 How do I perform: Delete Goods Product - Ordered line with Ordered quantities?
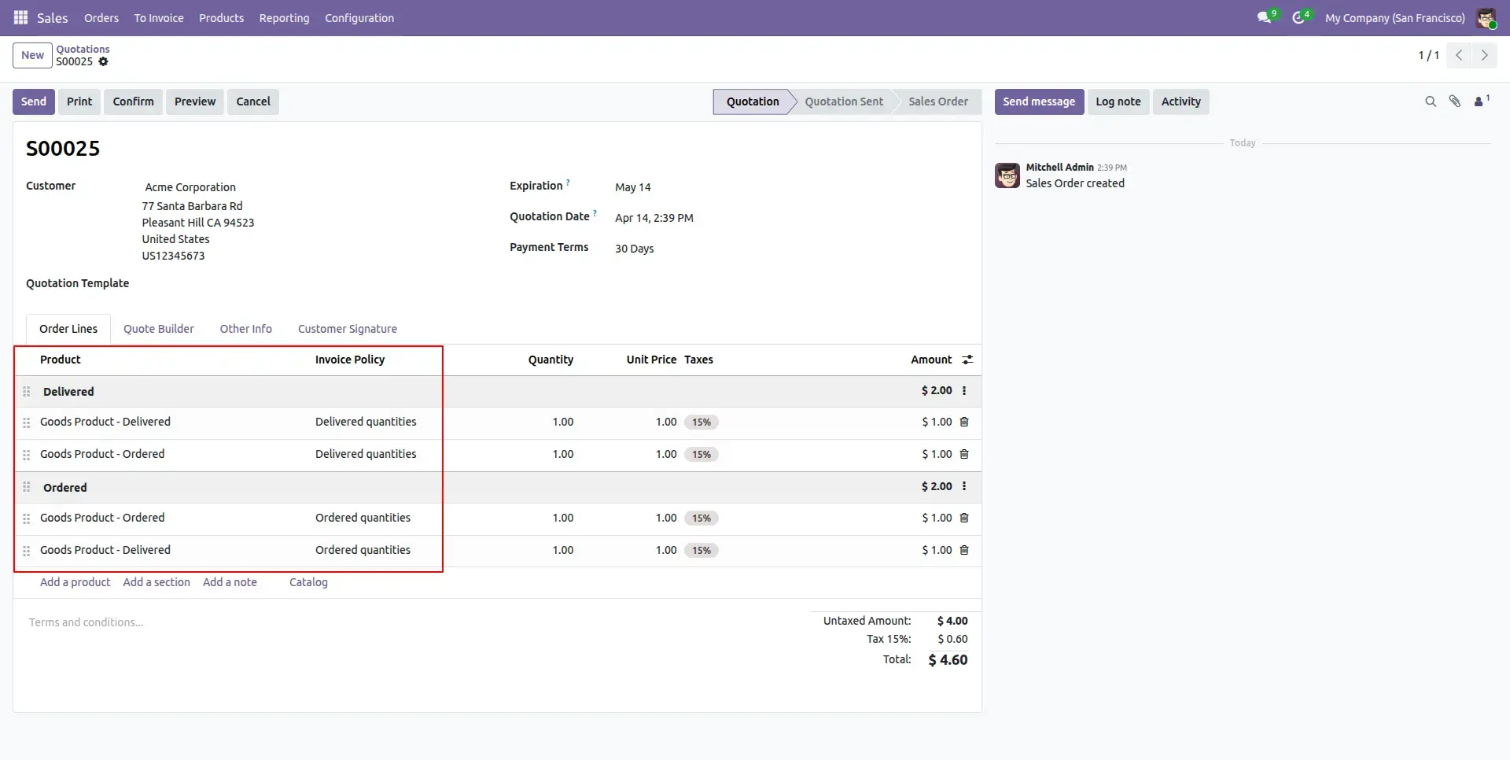point(964,518)
